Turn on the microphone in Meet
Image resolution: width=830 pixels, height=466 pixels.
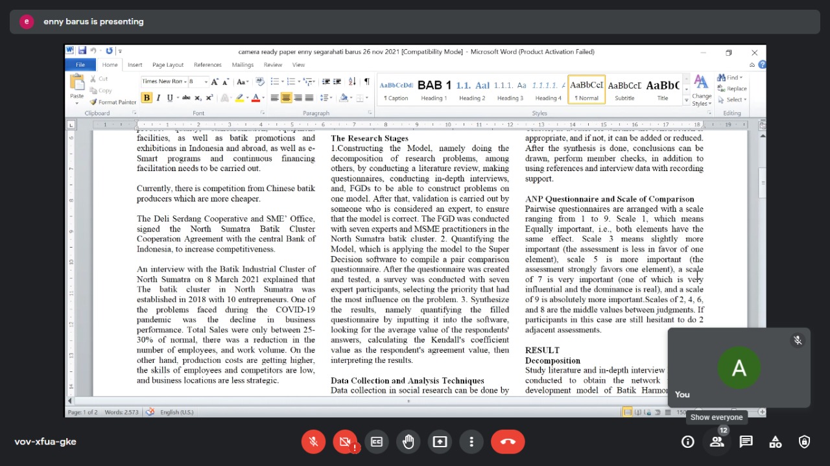click(x=313, y=442)
